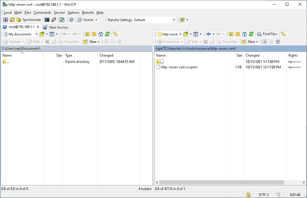Toggle the remote directory tree icon
This screenshot has width=307, height=198.
[x=283, y=34]
